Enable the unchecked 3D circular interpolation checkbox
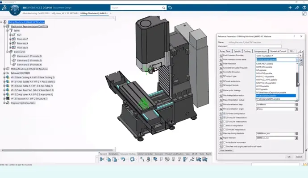 (x=225, y=121)
